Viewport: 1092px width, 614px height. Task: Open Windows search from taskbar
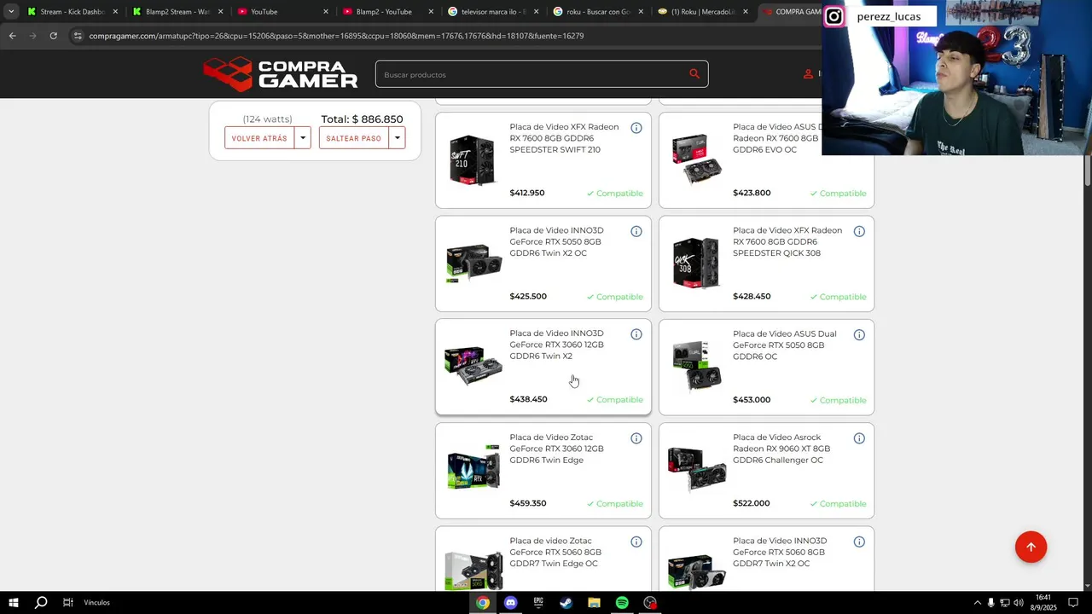click(x=40, y=603)
